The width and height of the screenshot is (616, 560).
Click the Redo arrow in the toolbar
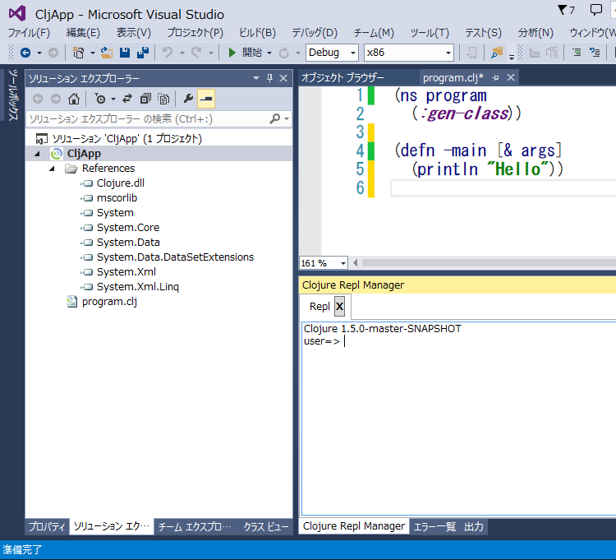tap(196, 53)
